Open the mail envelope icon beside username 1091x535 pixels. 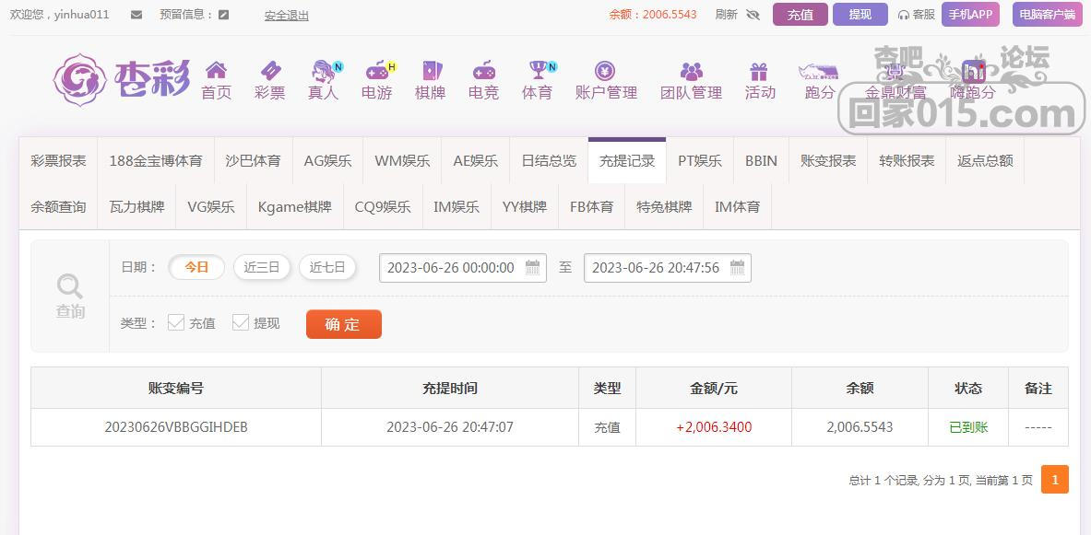[136, 15]
